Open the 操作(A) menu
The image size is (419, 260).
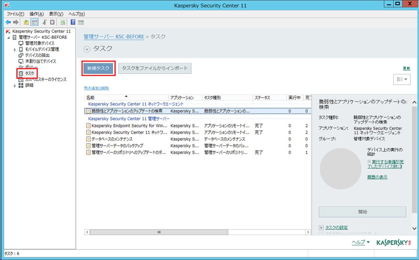click(37, 14)
